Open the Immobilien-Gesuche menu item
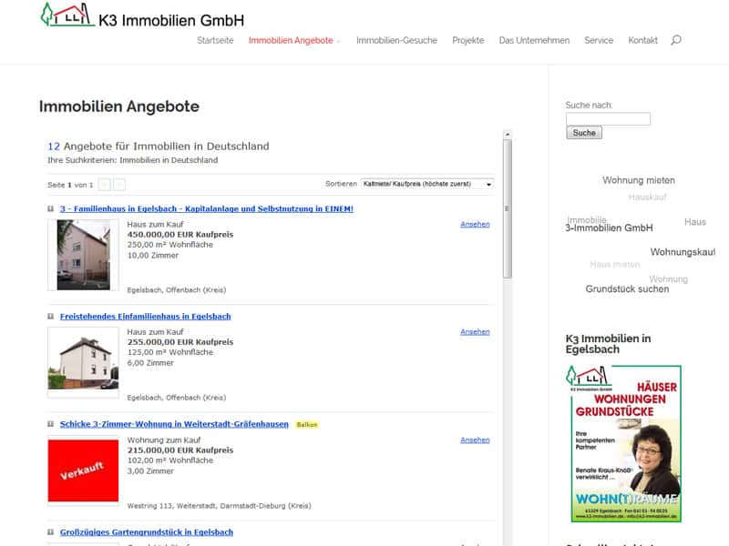The image size is (729, 546). pos(396,40)
